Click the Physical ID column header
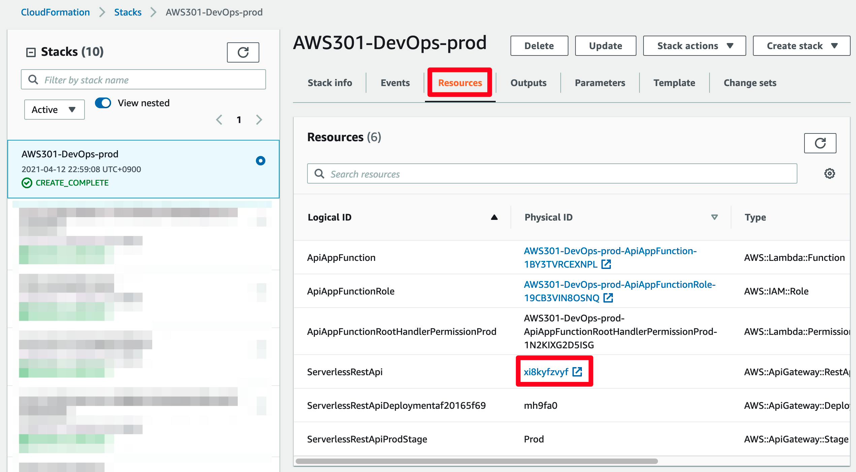The height and width of the screenshot is (472, 856). (548, 217)
